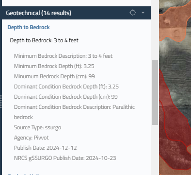This screenshot has height=175, width=191.
Task: Open the Depth to Bedrock link
Action: 29,27
